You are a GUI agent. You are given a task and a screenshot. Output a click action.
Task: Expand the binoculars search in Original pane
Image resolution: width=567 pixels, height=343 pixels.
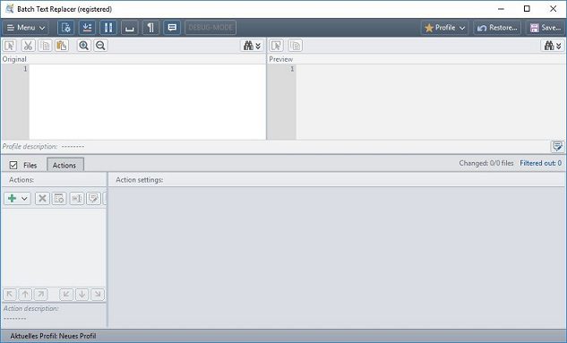click(252, 46)
